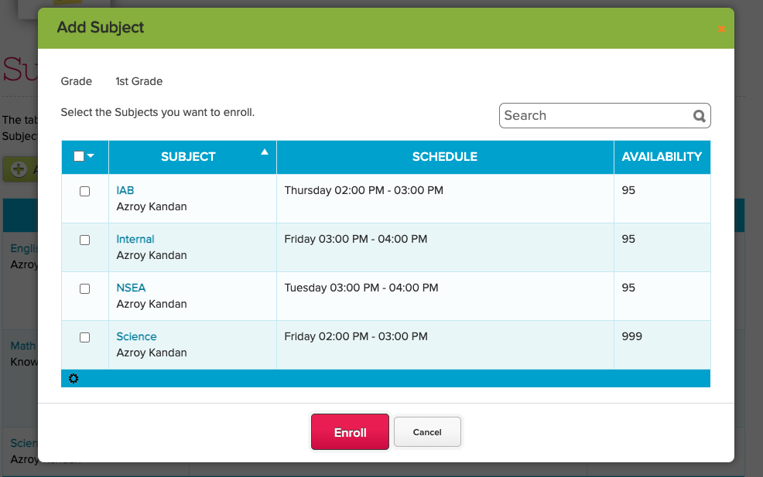Select 'Tuesday 03:00 PM - 04:00 PM' schedule text
763x477 pixels.
point(361,288)
